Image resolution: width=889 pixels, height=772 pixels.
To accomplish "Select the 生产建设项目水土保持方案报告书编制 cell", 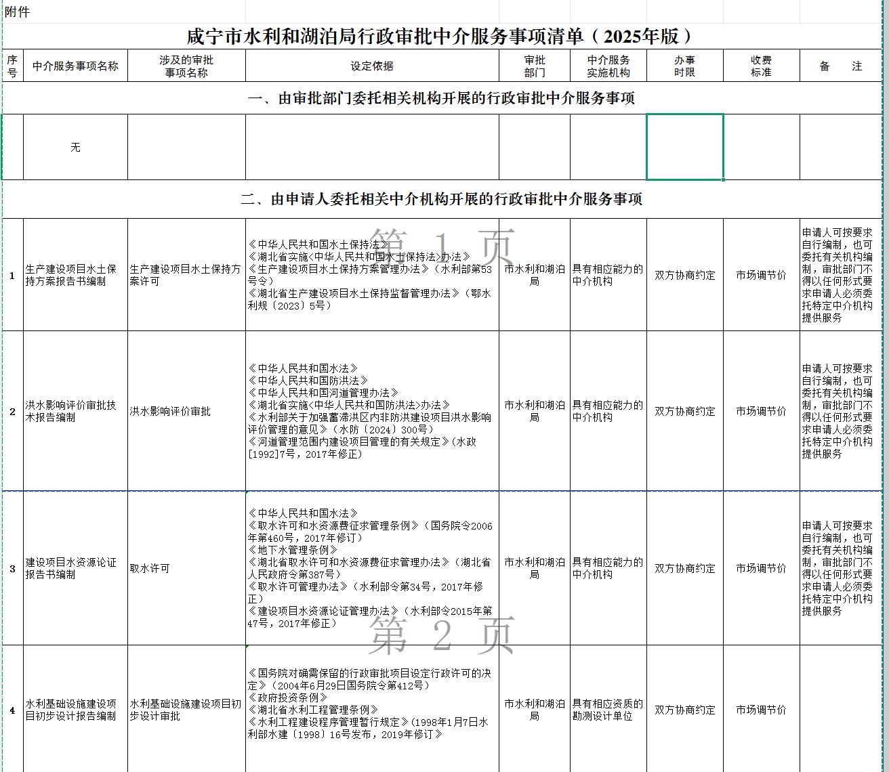I will click(x=75, y=275).
